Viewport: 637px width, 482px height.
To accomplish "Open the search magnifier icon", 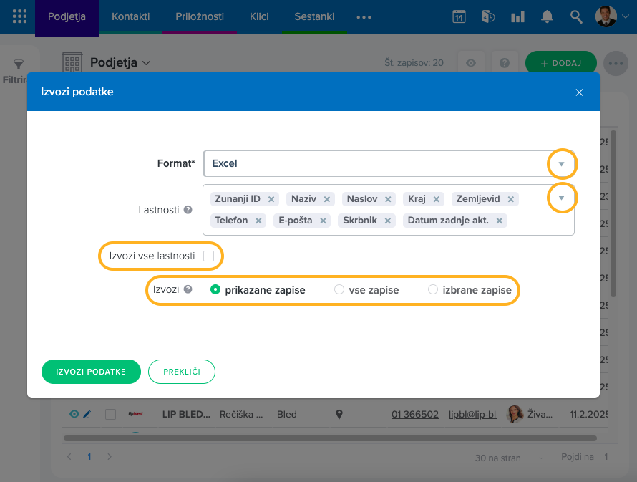I will (x=576, y=16).
